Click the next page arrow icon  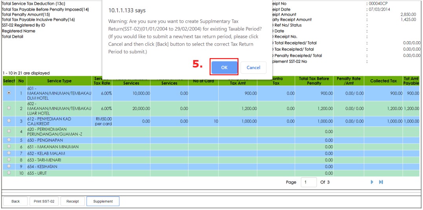pyautogui.click(x=372, y=182)
